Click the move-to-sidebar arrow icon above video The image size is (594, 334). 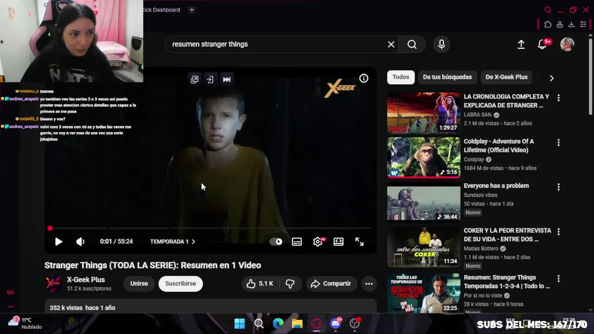pos(210,79)
